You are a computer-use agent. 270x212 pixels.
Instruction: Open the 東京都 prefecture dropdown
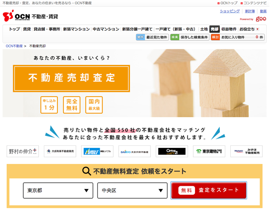click(x=58, y=191)
